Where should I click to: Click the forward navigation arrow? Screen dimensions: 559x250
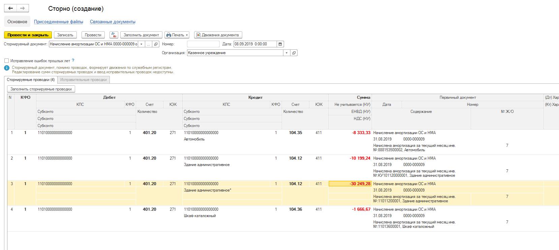pyautogui.click(x=23, y=8)
